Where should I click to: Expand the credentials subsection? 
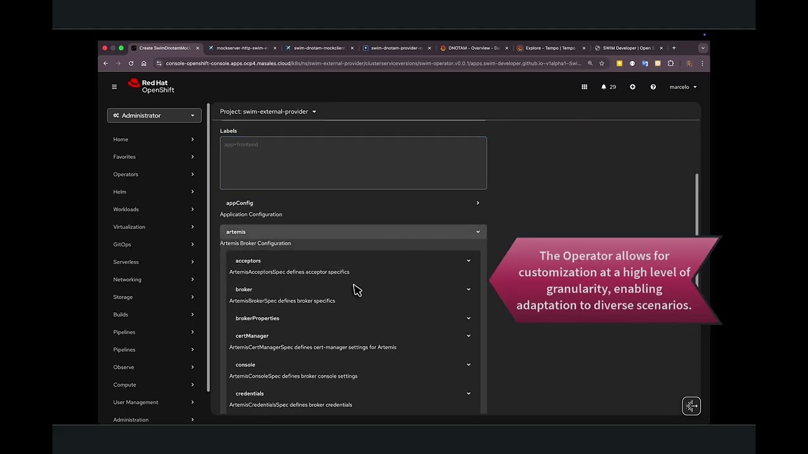click(353, 393)
